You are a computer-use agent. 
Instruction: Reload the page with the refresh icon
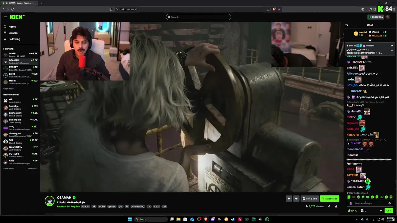pyautogui.click(x=13, y=9)
